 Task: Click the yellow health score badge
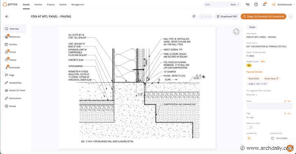click(x=249, y=65)
